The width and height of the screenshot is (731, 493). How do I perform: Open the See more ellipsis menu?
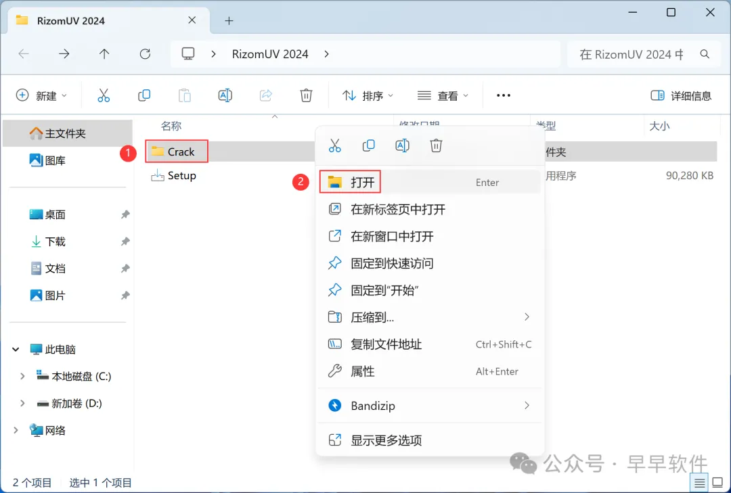504,95
